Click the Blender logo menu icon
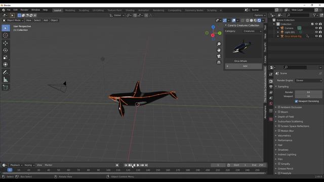 click(x=4, y=10)
